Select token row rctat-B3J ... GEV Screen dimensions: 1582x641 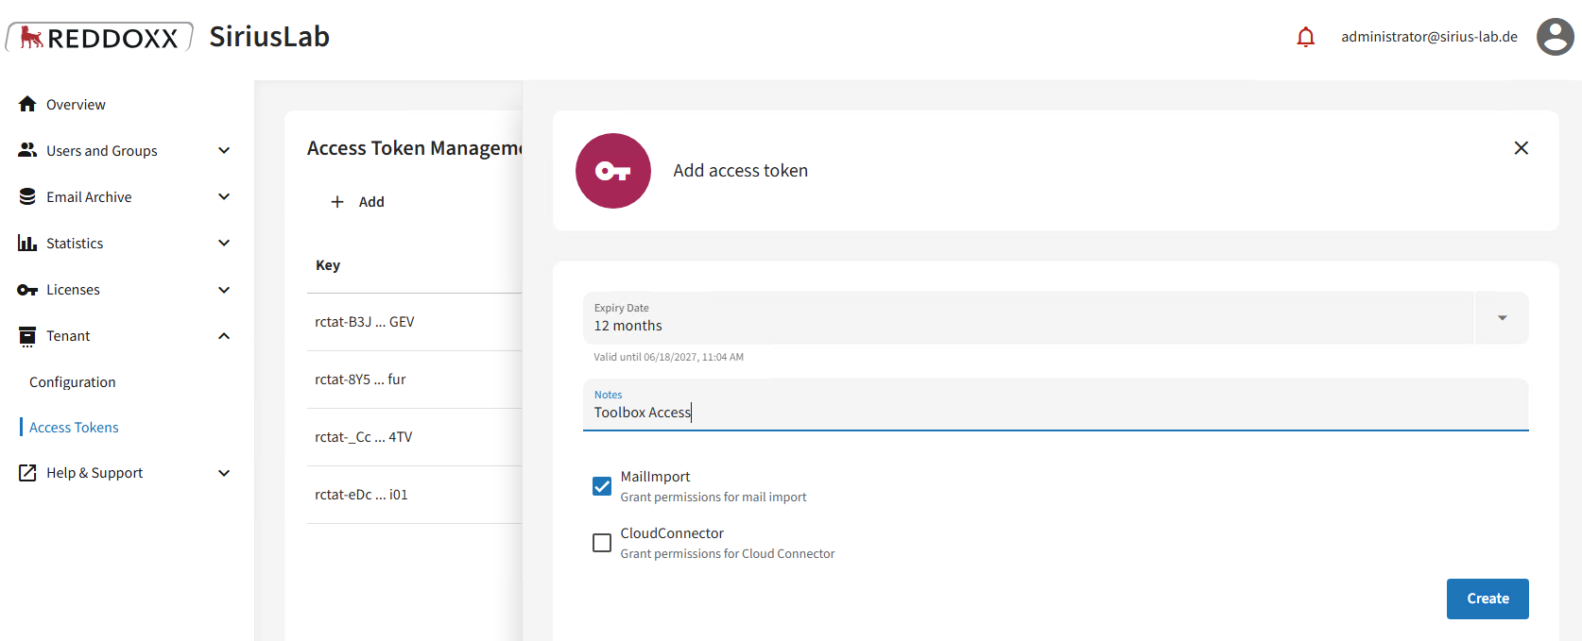point(414,322)
